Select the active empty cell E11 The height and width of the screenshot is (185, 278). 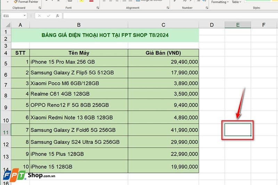click(238, 130)
